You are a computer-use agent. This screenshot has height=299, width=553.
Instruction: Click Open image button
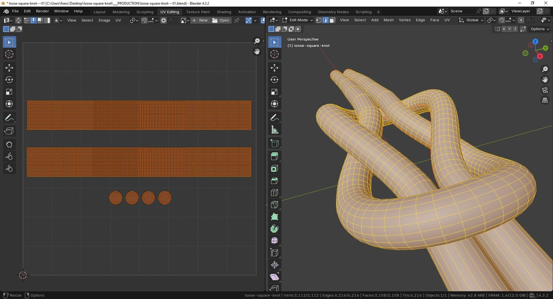(221, 20)
